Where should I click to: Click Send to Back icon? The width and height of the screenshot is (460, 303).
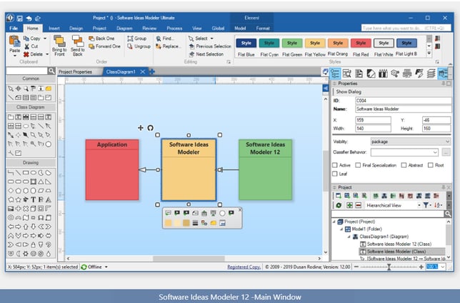pyautogui.click(x=77, y=41)
